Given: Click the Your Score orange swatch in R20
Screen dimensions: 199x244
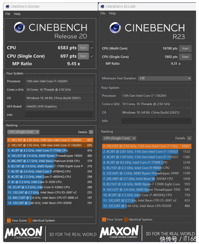Looking at the screenshot, I should (x=9, y=221).
